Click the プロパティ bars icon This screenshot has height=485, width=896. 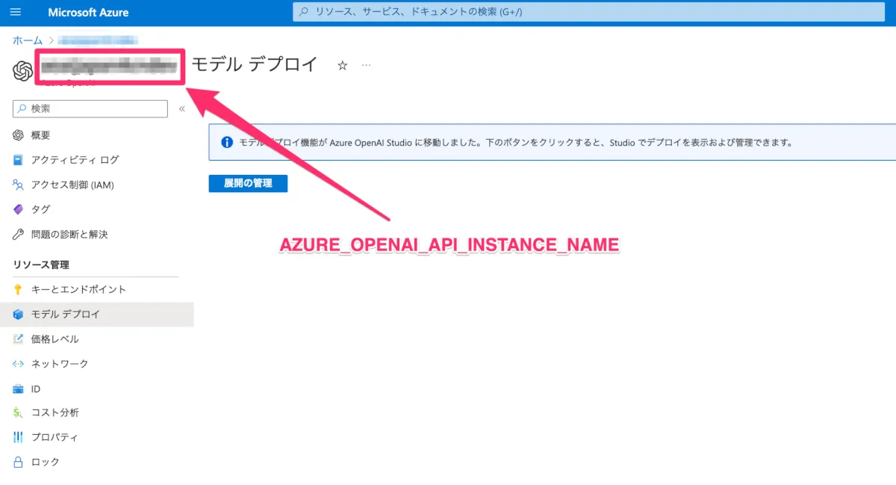19,437
